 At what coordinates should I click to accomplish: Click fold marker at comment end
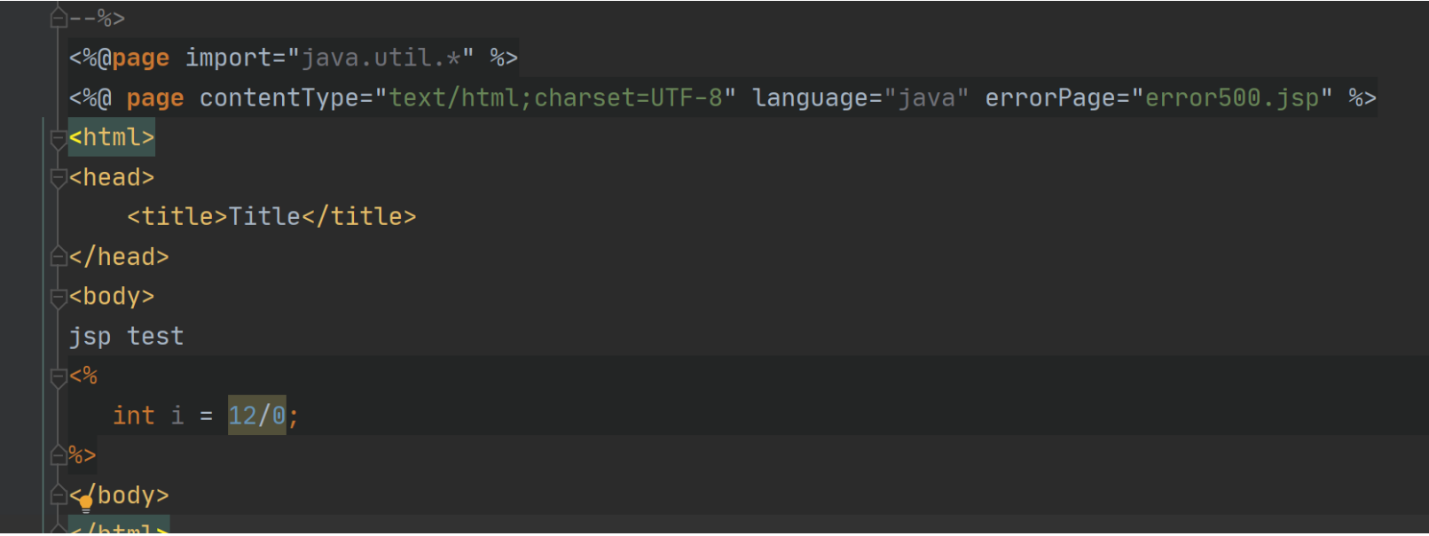(59, 18)
